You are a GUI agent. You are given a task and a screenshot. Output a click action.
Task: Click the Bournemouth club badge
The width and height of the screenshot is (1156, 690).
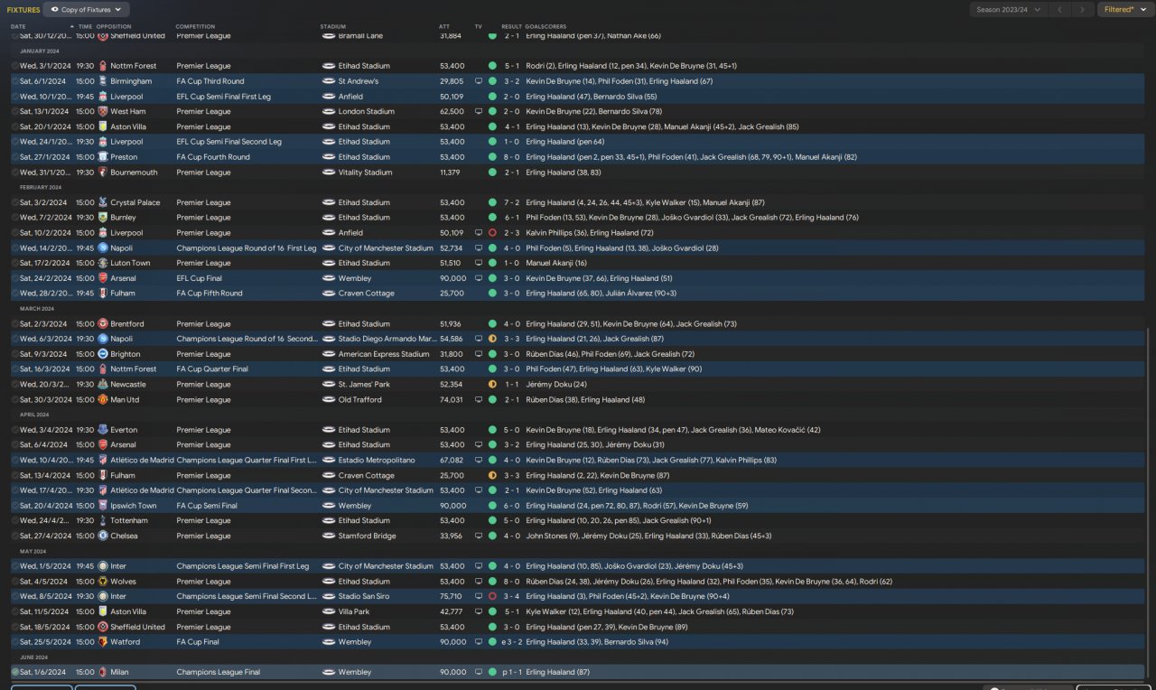coord(103,172)
